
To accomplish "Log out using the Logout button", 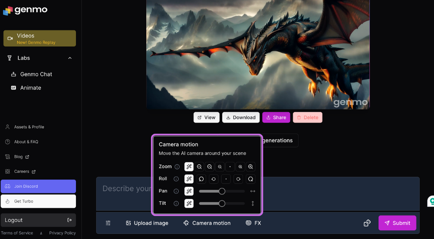I will click(38, 220).
